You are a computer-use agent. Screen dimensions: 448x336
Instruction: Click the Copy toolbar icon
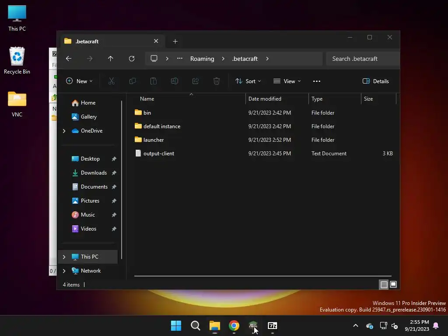coord(133,81)
